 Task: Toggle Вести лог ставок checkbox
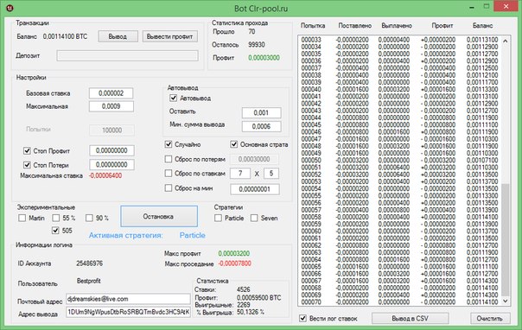click(x=302, y=319)
